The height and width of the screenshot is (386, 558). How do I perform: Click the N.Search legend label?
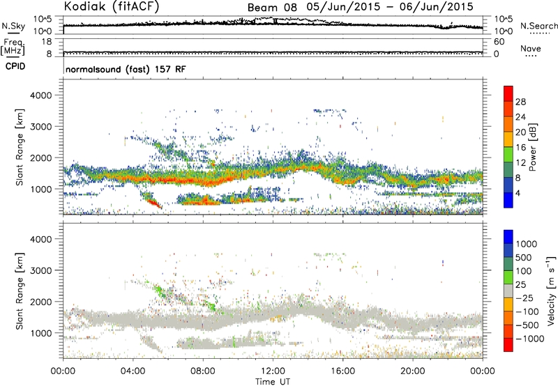tap(539, 26)
